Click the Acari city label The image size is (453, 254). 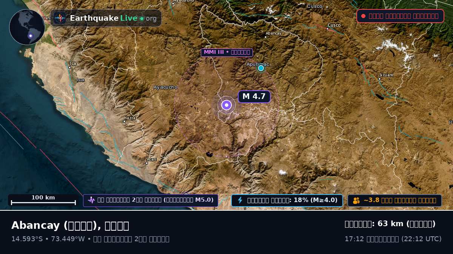(151, 160)
